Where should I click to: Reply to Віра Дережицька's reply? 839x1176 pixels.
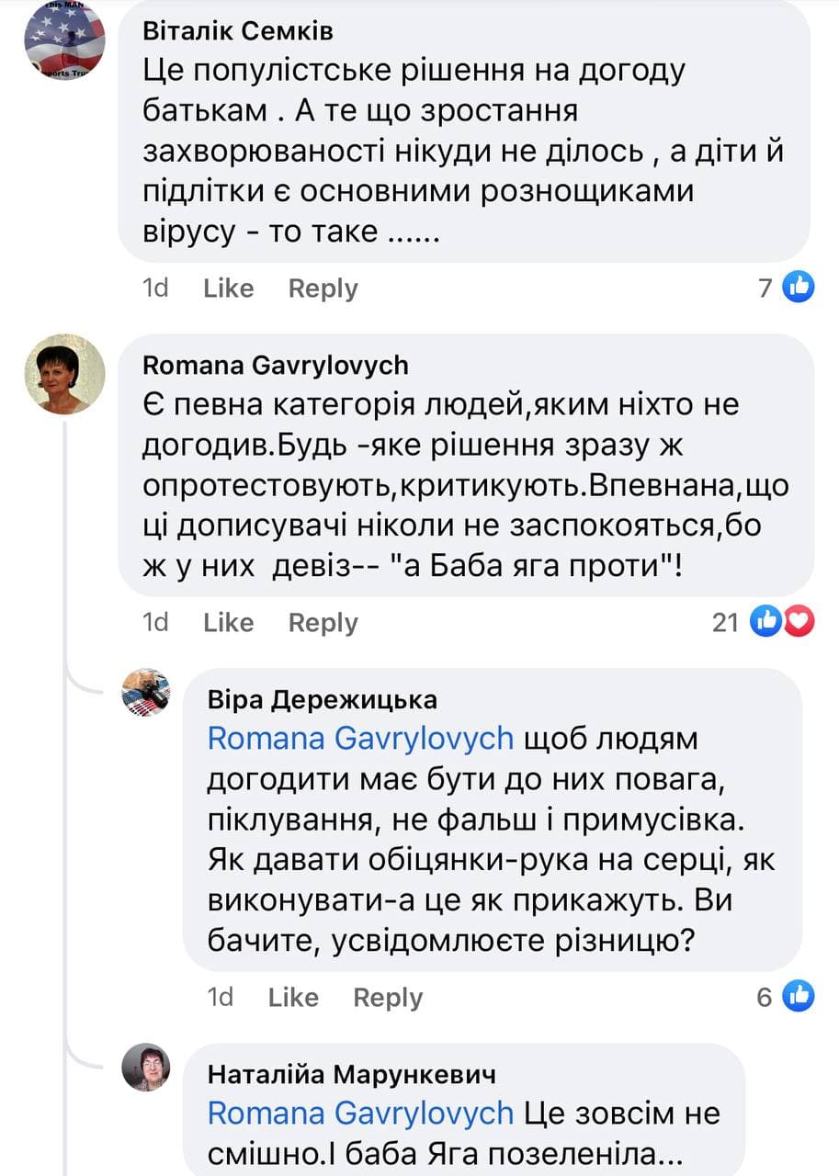pyautogui.click(x=388, y=997)
